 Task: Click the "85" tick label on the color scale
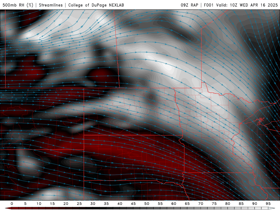click(241, 204)
